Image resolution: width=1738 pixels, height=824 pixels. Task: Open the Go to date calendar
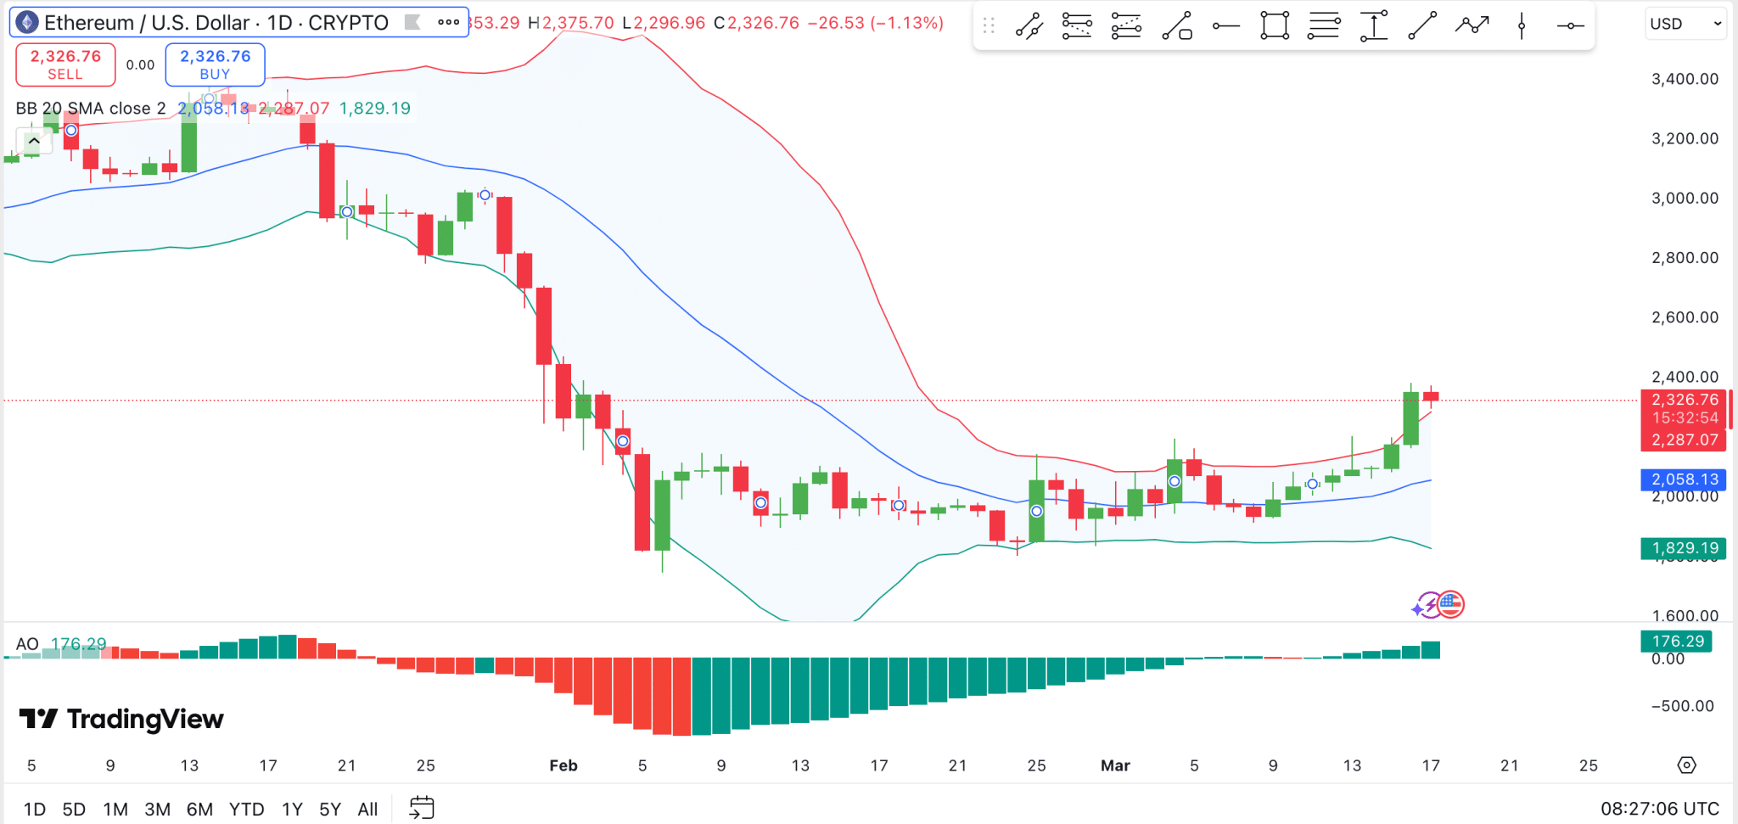point(422,808)
